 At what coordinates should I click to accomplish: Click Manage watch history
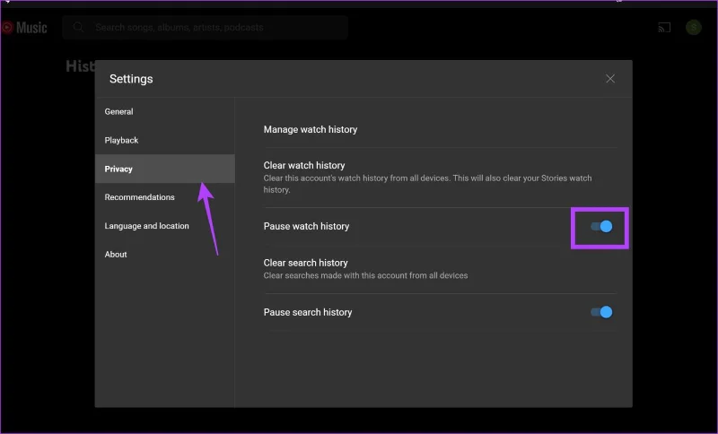[310, 129]
